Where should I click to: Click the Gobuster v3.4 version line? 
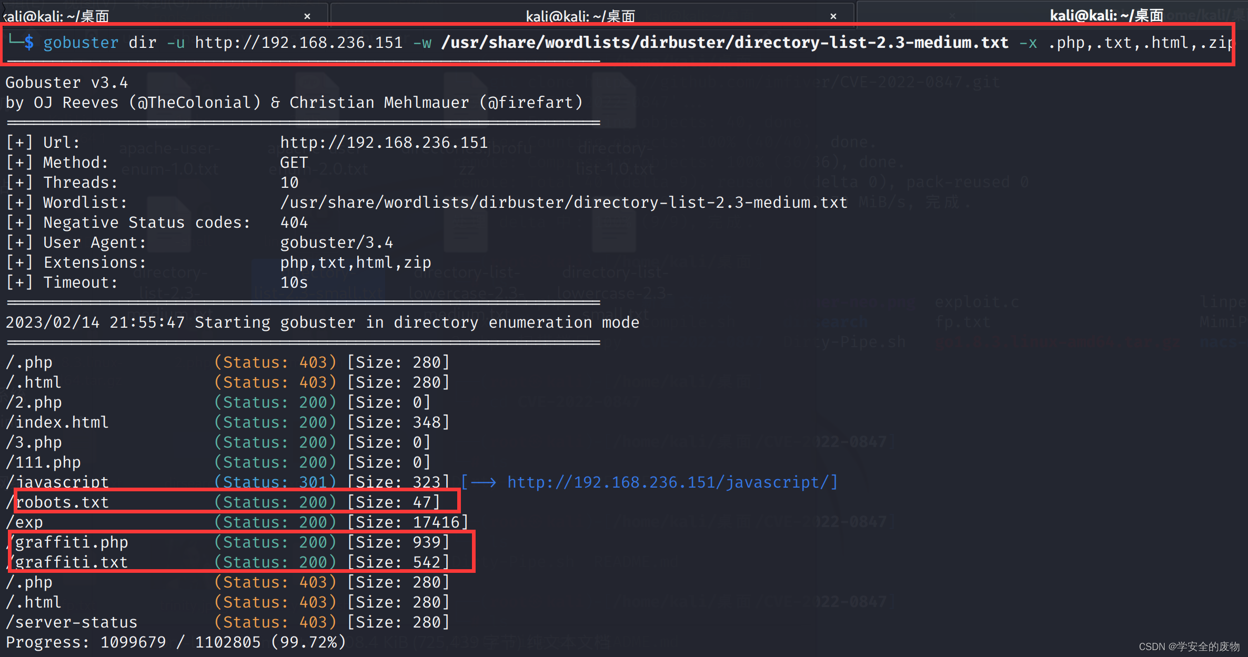pos(67,82)
